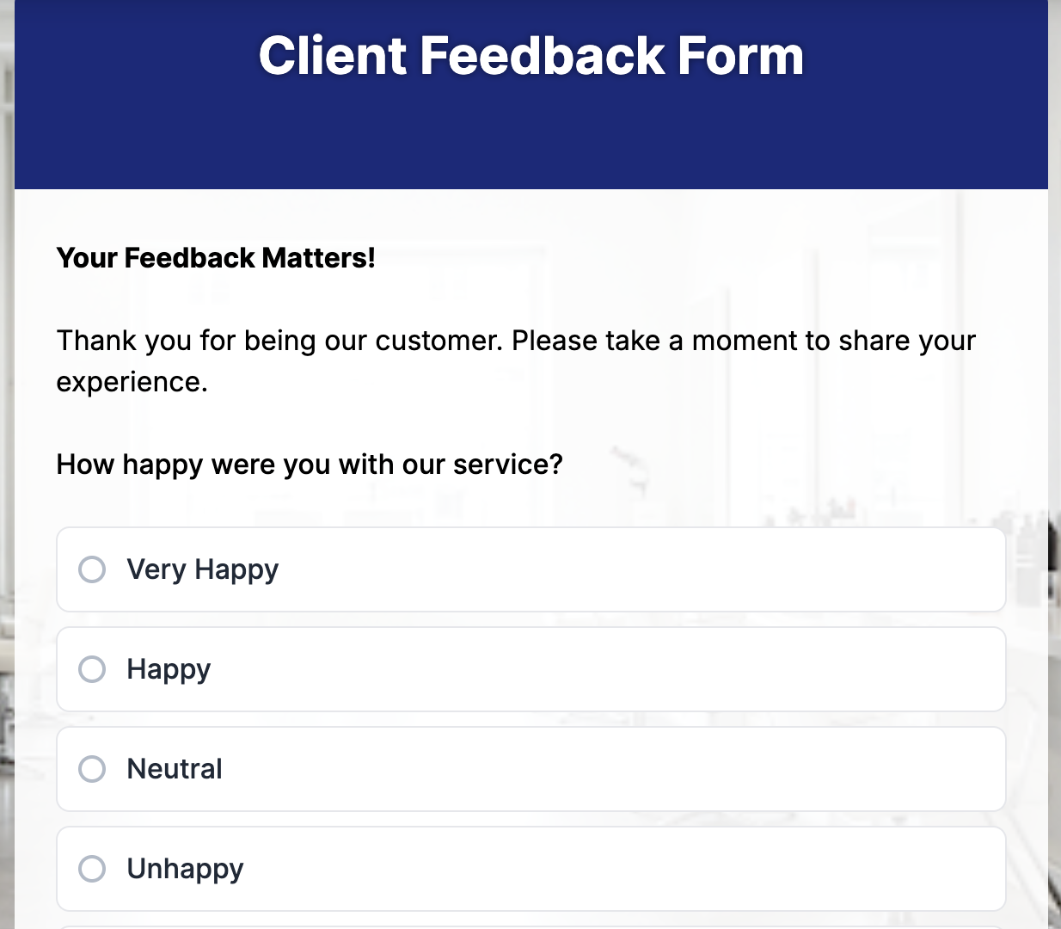Viewport: 1061px width, 929px height.
Task: Click the circle next to Happy
Action: (x=92, y=669)
